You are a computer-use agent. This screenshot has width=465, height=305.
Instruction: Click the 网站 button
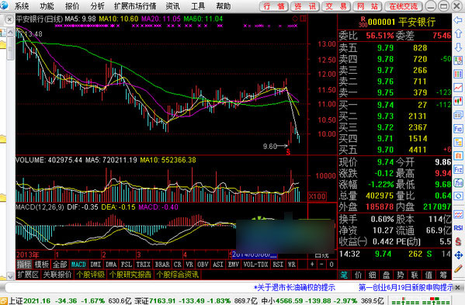(368, 6)
